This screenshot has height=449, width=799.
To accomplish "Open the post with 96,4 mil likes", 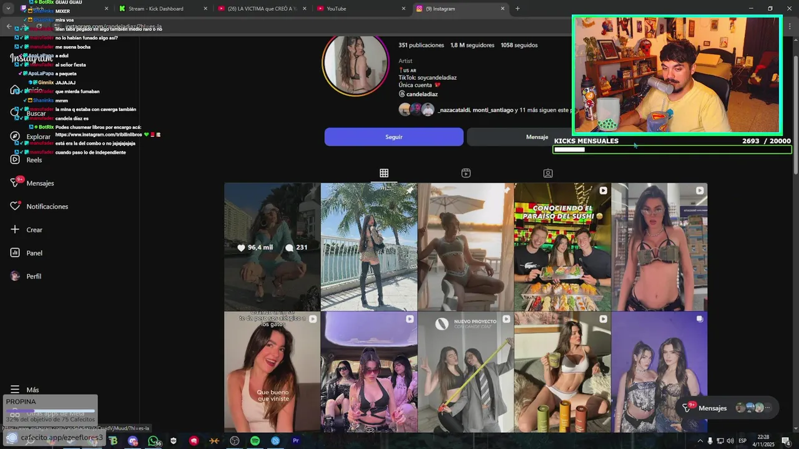I will point(272,247).
